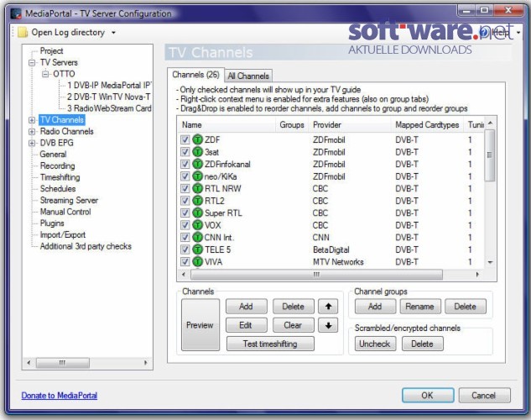Click the channel list horizontal scrollbar thumb

click(x=316, y=274)
